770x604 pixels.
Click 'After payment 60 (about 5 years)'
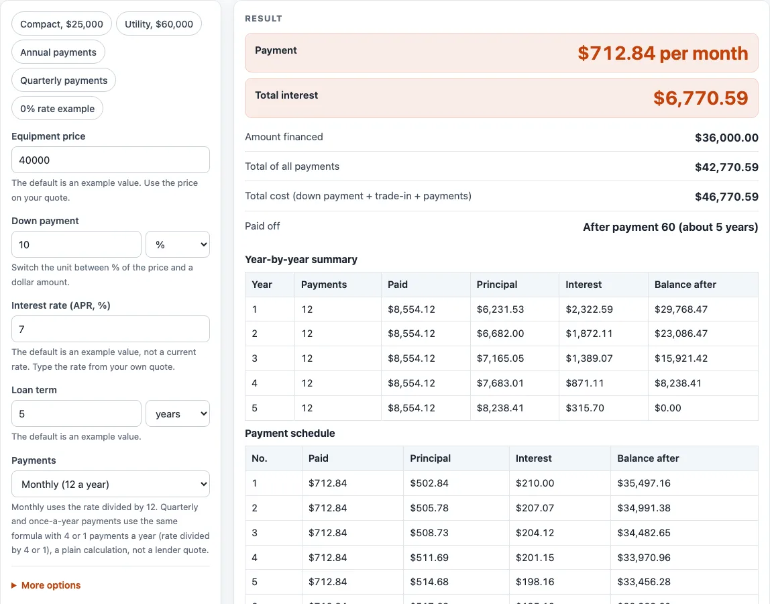[x=670, y=227]
